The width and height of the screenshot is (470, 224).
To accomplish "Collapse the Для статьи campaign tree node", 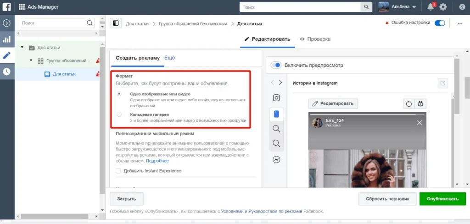I will pyautogui.click(x=22, y=47).
